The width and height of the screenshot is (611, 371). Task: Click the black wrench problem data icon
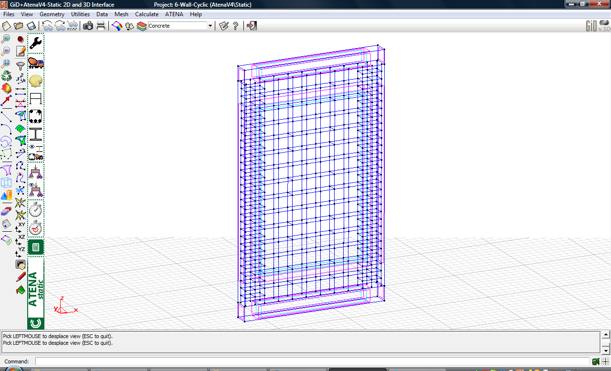(x=36, y=44)
